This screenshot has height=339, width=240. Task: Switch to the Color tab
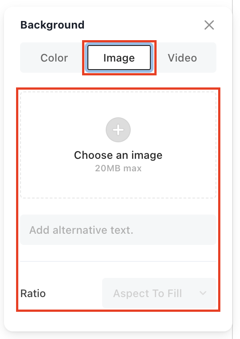tap(54, 58)
